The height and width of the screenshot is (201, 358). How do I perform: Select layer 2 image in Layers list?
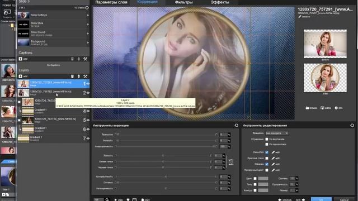54,93
